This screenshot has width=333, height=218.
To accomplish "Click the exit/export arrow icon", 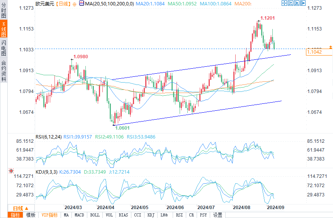I will pyautogui.click(x=303, y=3).
